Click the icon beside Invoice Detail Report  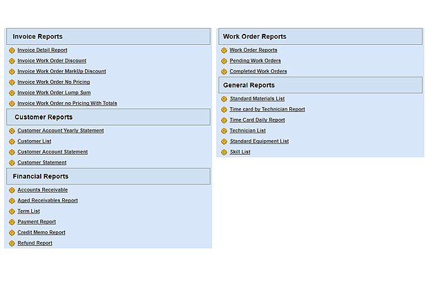pos(12,50)
